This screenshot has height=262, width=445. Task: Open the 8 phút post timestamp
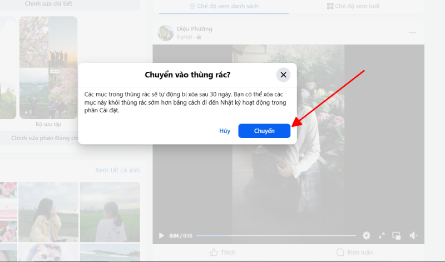tap(185, 37)
